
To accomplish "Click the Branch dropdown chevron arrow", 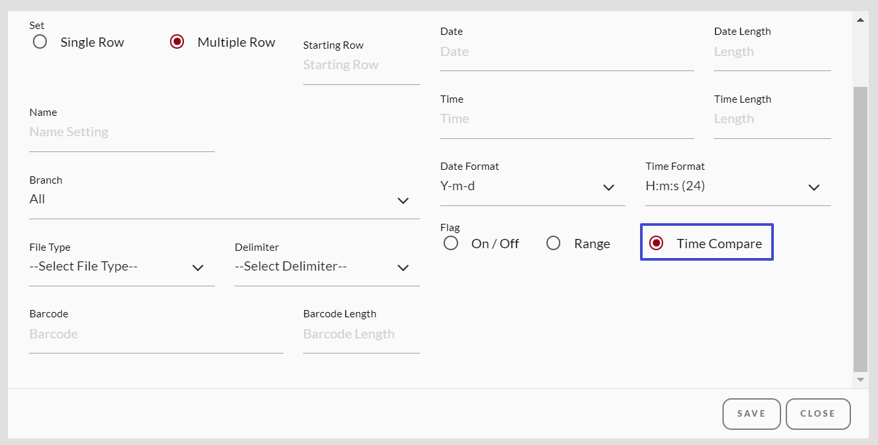I will click(403, 200).
